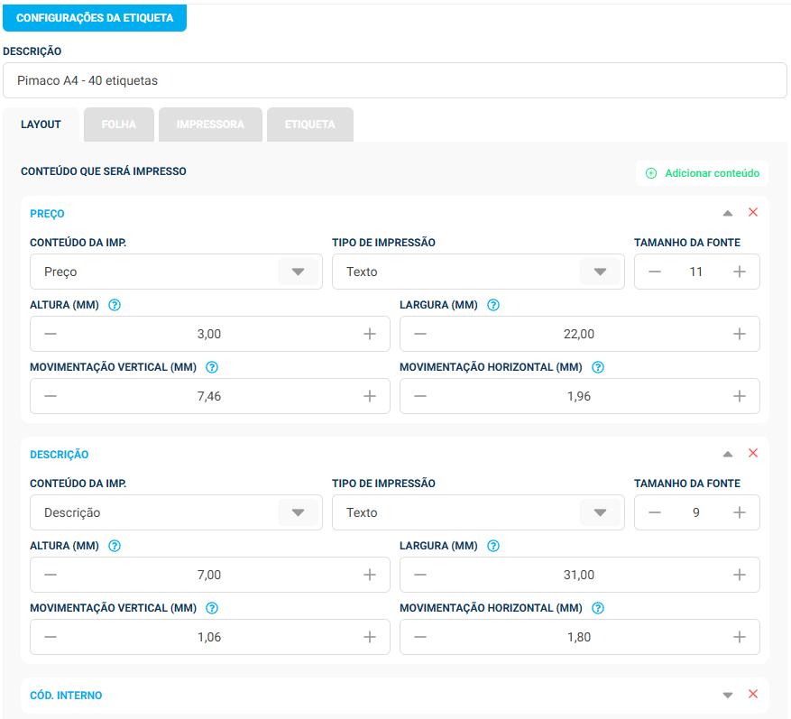Click help icon next to Altura in Preço
The height and width of the screenshot is (719, 791).
tap(115, 305)
